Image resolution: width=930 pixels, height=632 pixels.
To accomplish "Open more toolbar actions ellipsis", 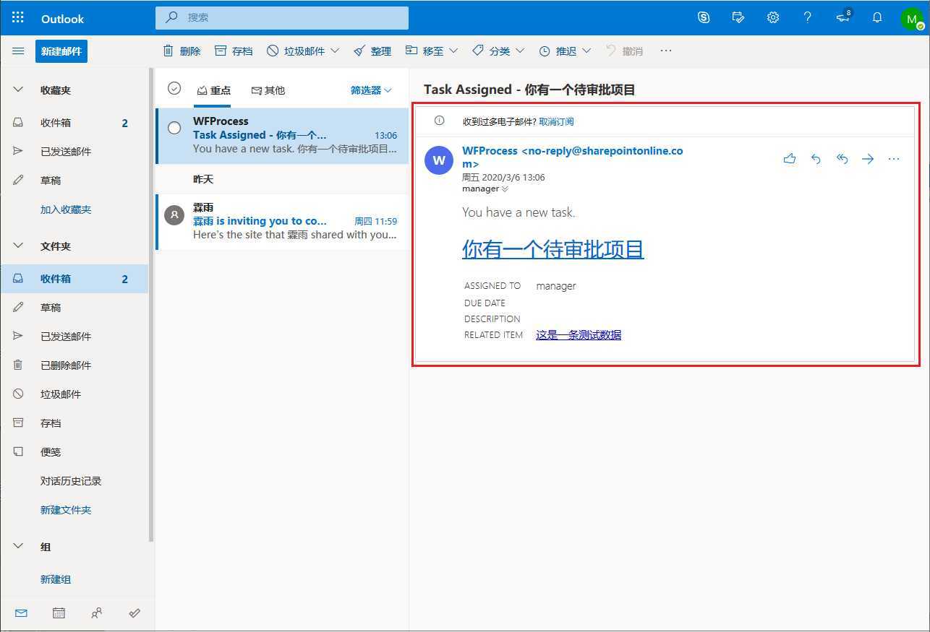I will point(666,51).
